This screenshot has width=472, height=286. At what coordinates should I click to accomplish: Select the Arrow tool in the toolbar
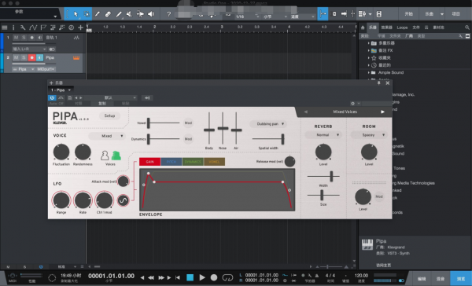point(76,14)
